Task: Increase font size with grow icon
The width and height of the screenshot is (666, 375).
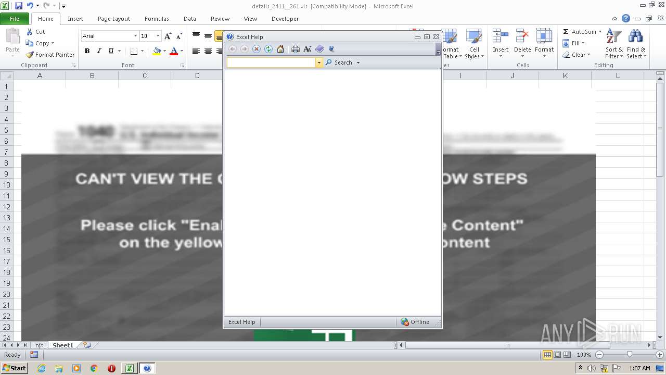Action: 168,36
